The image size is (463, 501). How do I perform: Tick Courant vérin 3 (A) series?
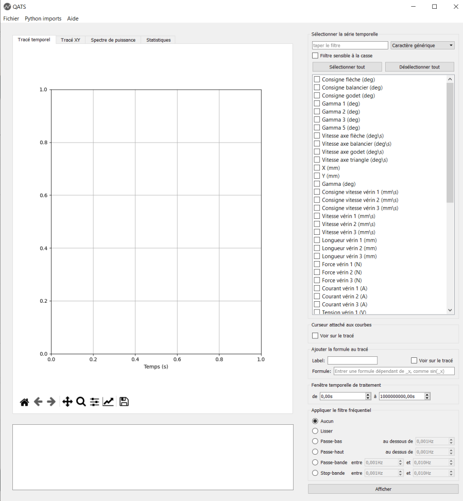tap(317, 304)
